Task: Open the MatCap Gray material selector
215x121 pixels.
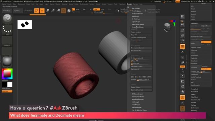Action: tap(7, 63)
